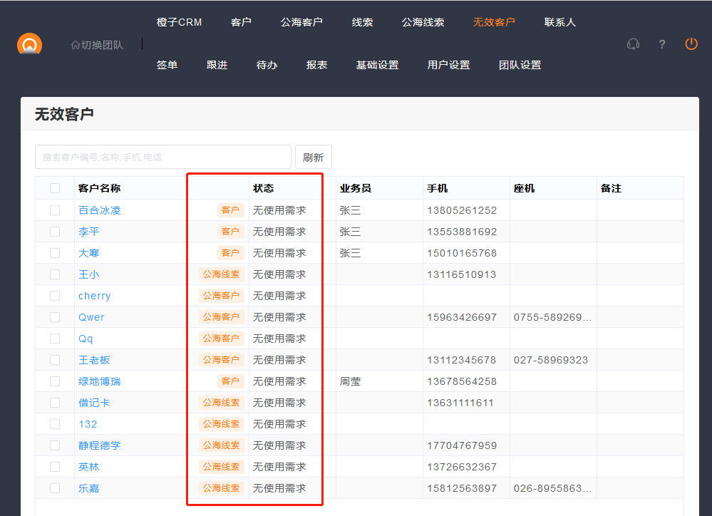Open 基础设置 in navigation bar
Screen dimensions: 712x516
(377, 65)
